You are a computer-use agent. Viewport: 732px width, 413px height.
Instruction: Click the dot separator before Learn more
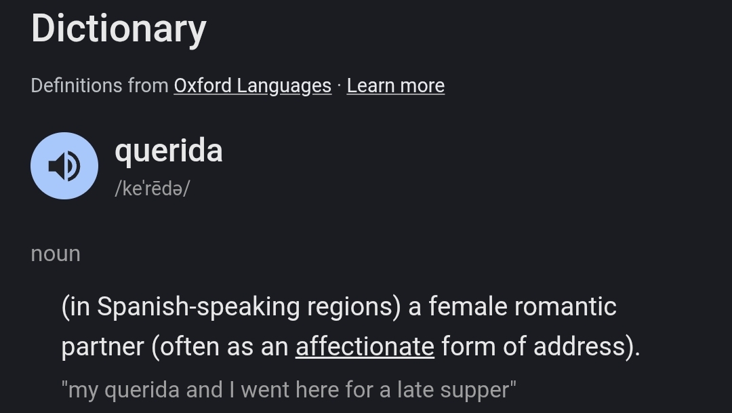(339, 85)
